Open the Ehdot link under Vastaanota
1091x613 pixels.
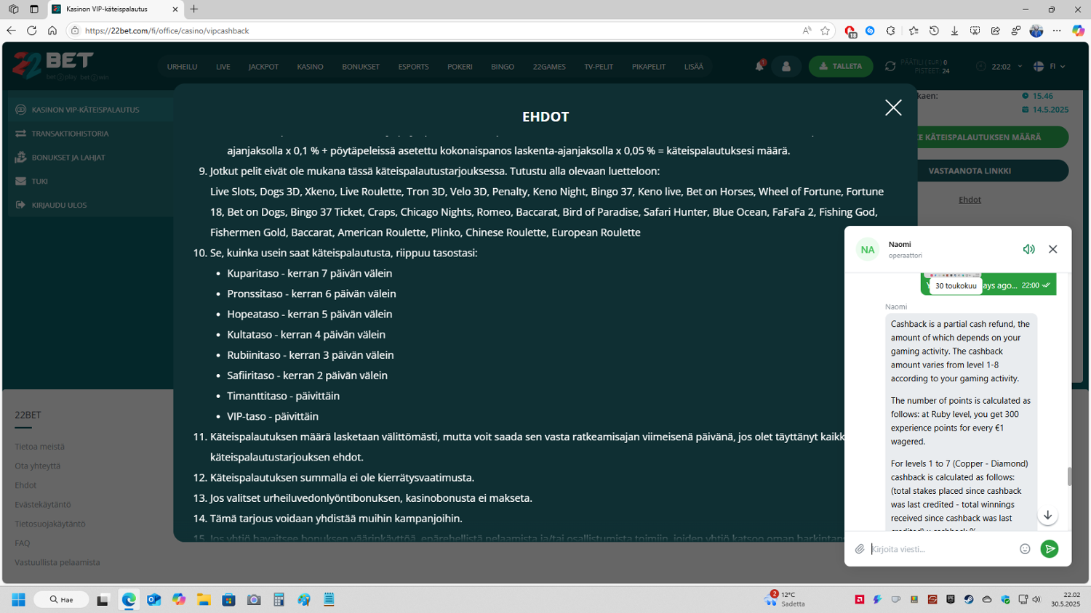point(970,200)
